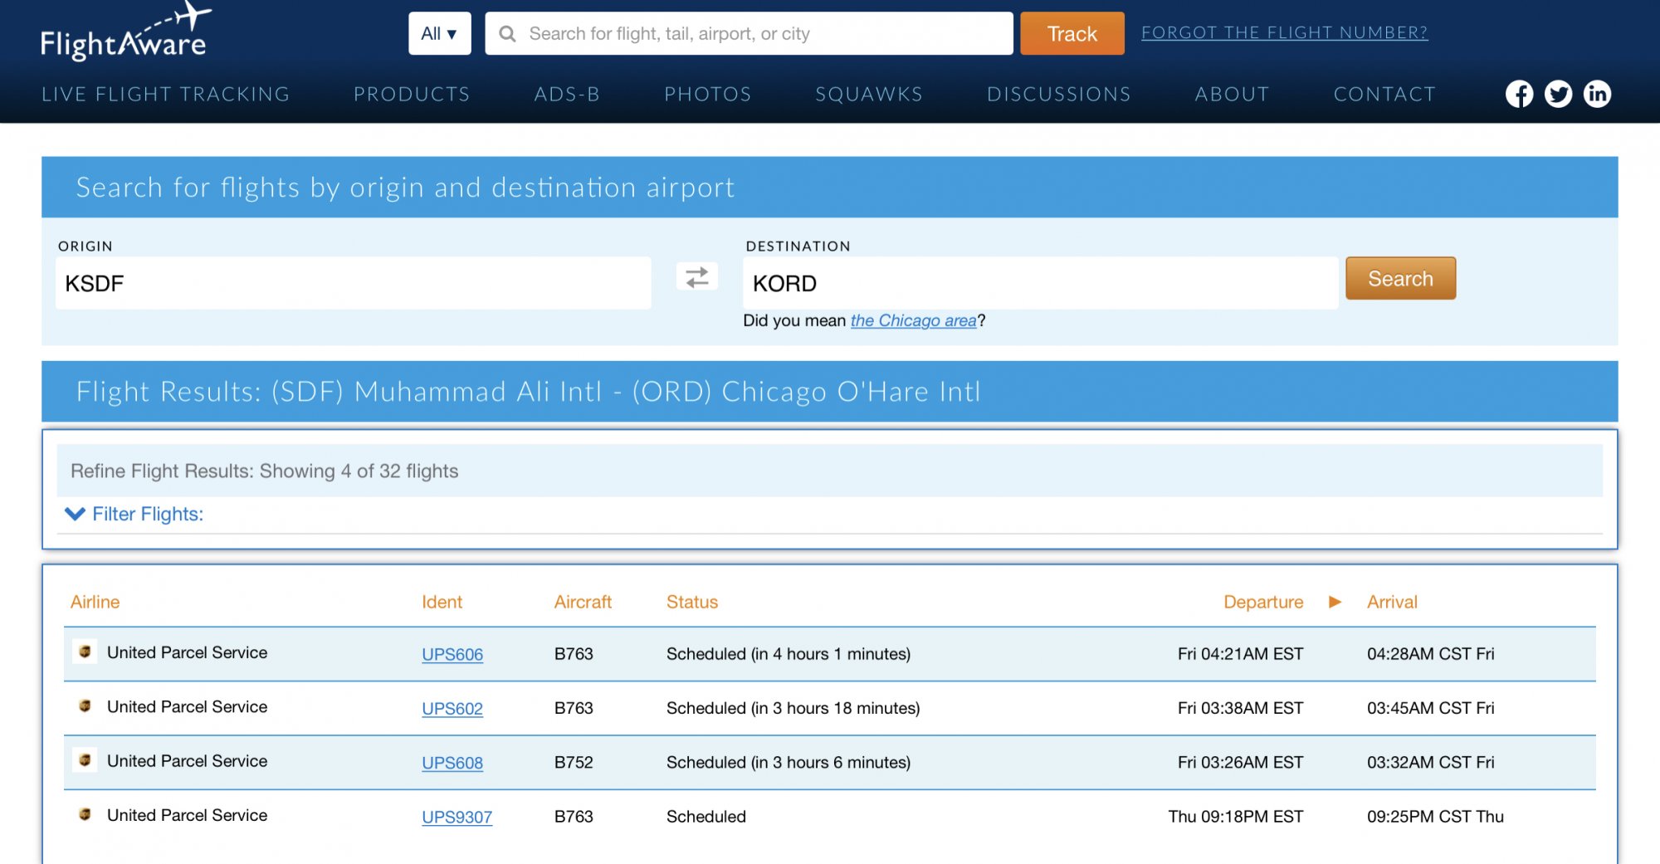Click the Flight Results SDF–ORD heading
This screenshot has height=864, width=1660.
[528, 391]
